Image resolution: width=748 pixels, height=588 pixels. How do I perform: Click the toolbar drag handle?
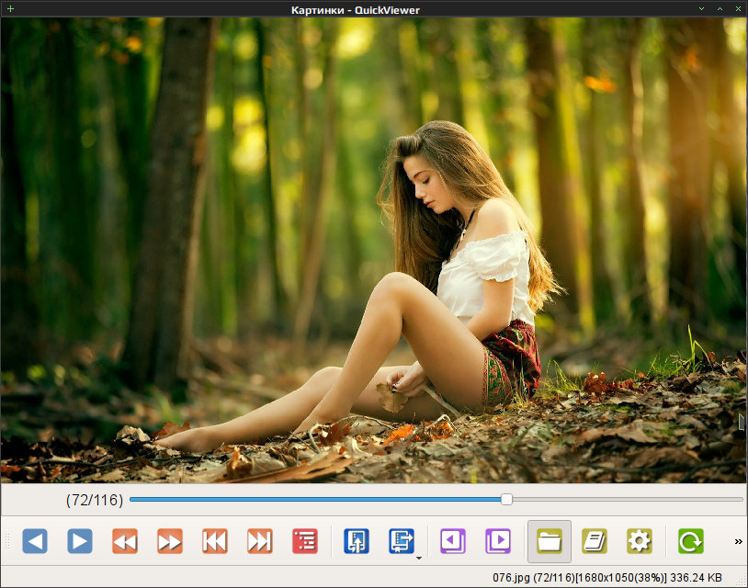click(7, 541)
